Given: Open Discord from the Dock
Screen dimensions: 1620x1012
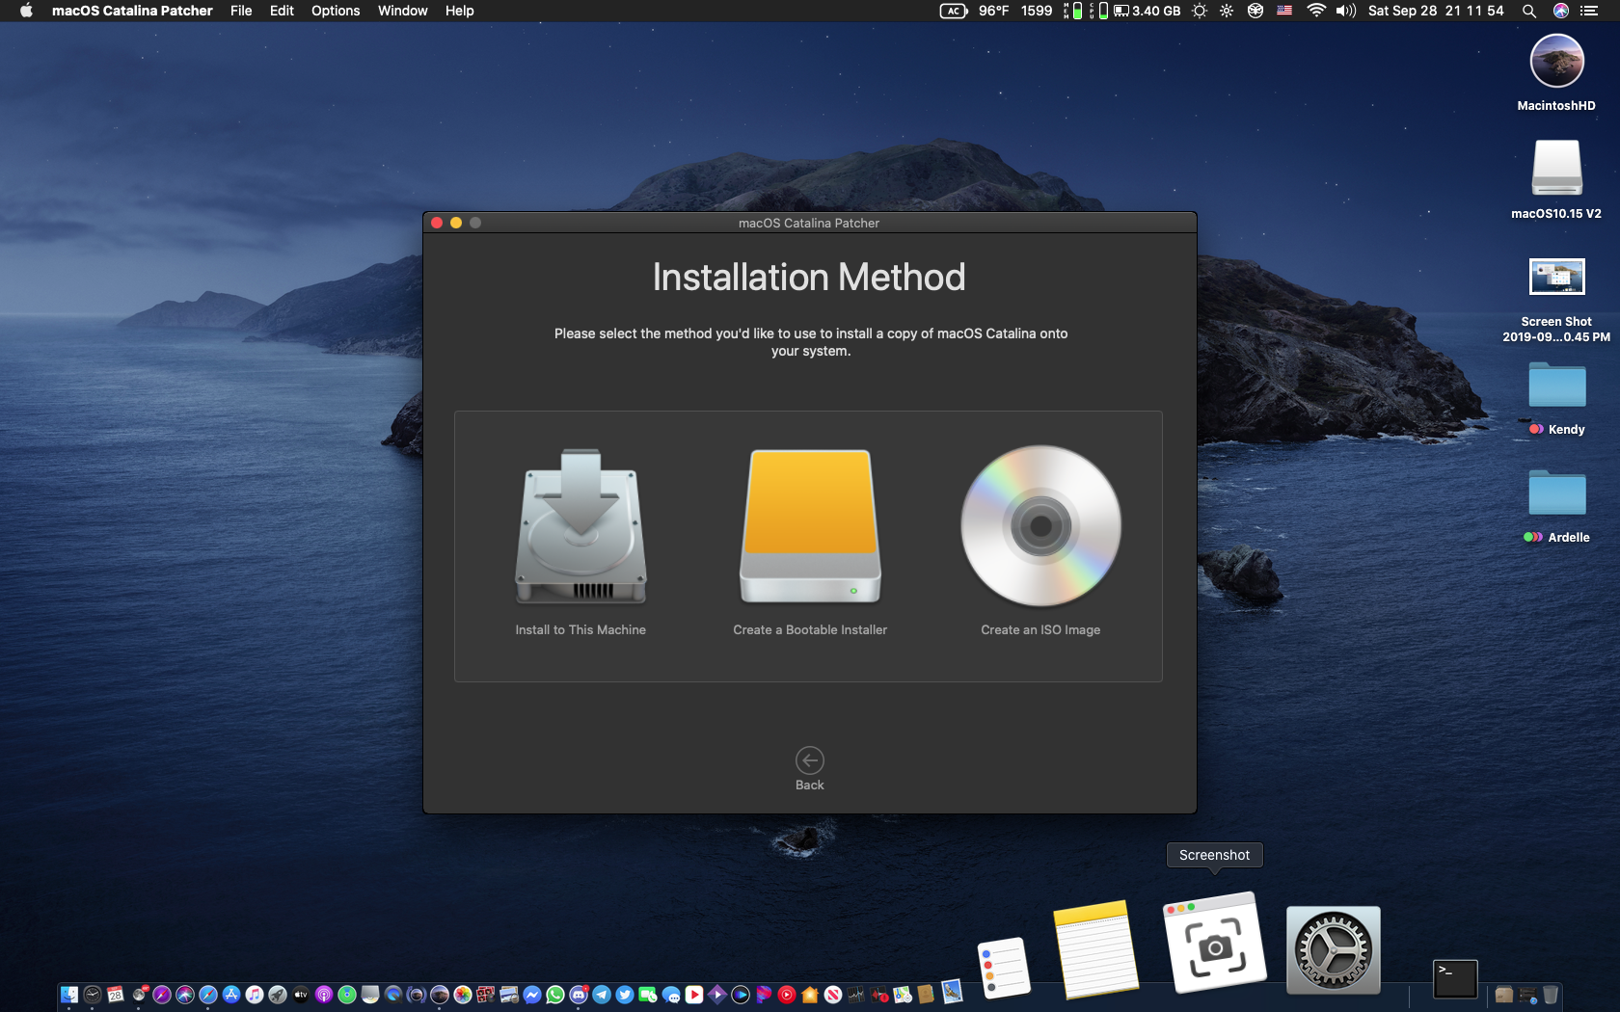Looking at the screenshot, I should 579,995.
